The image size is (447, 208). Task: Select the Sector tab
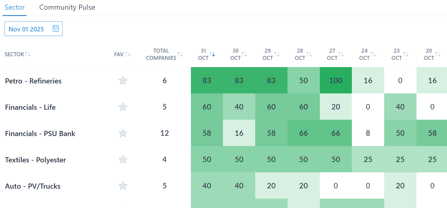pos(15,8)
